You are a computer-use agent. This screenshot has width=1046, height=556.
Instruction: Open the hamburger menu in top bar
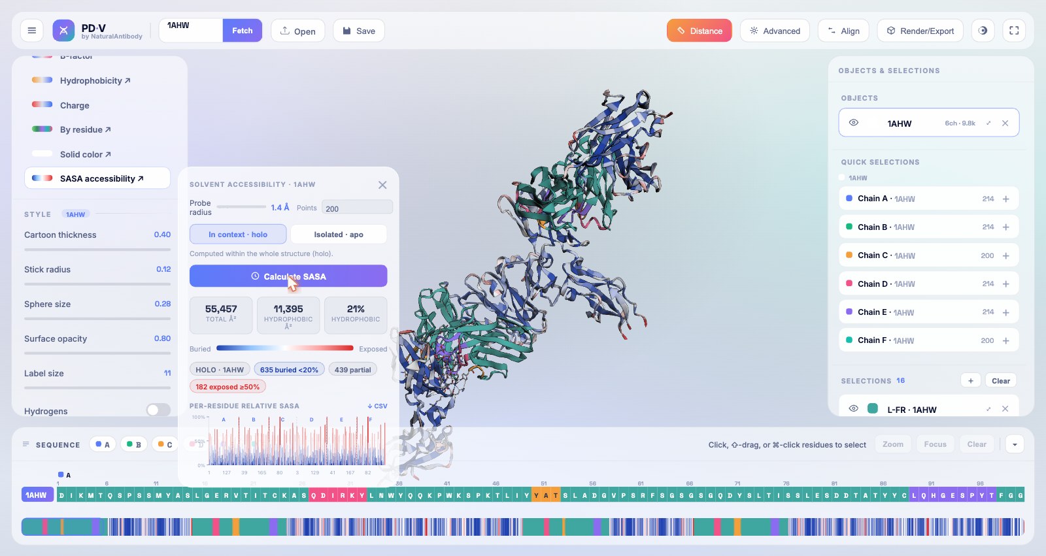point(31,31)
